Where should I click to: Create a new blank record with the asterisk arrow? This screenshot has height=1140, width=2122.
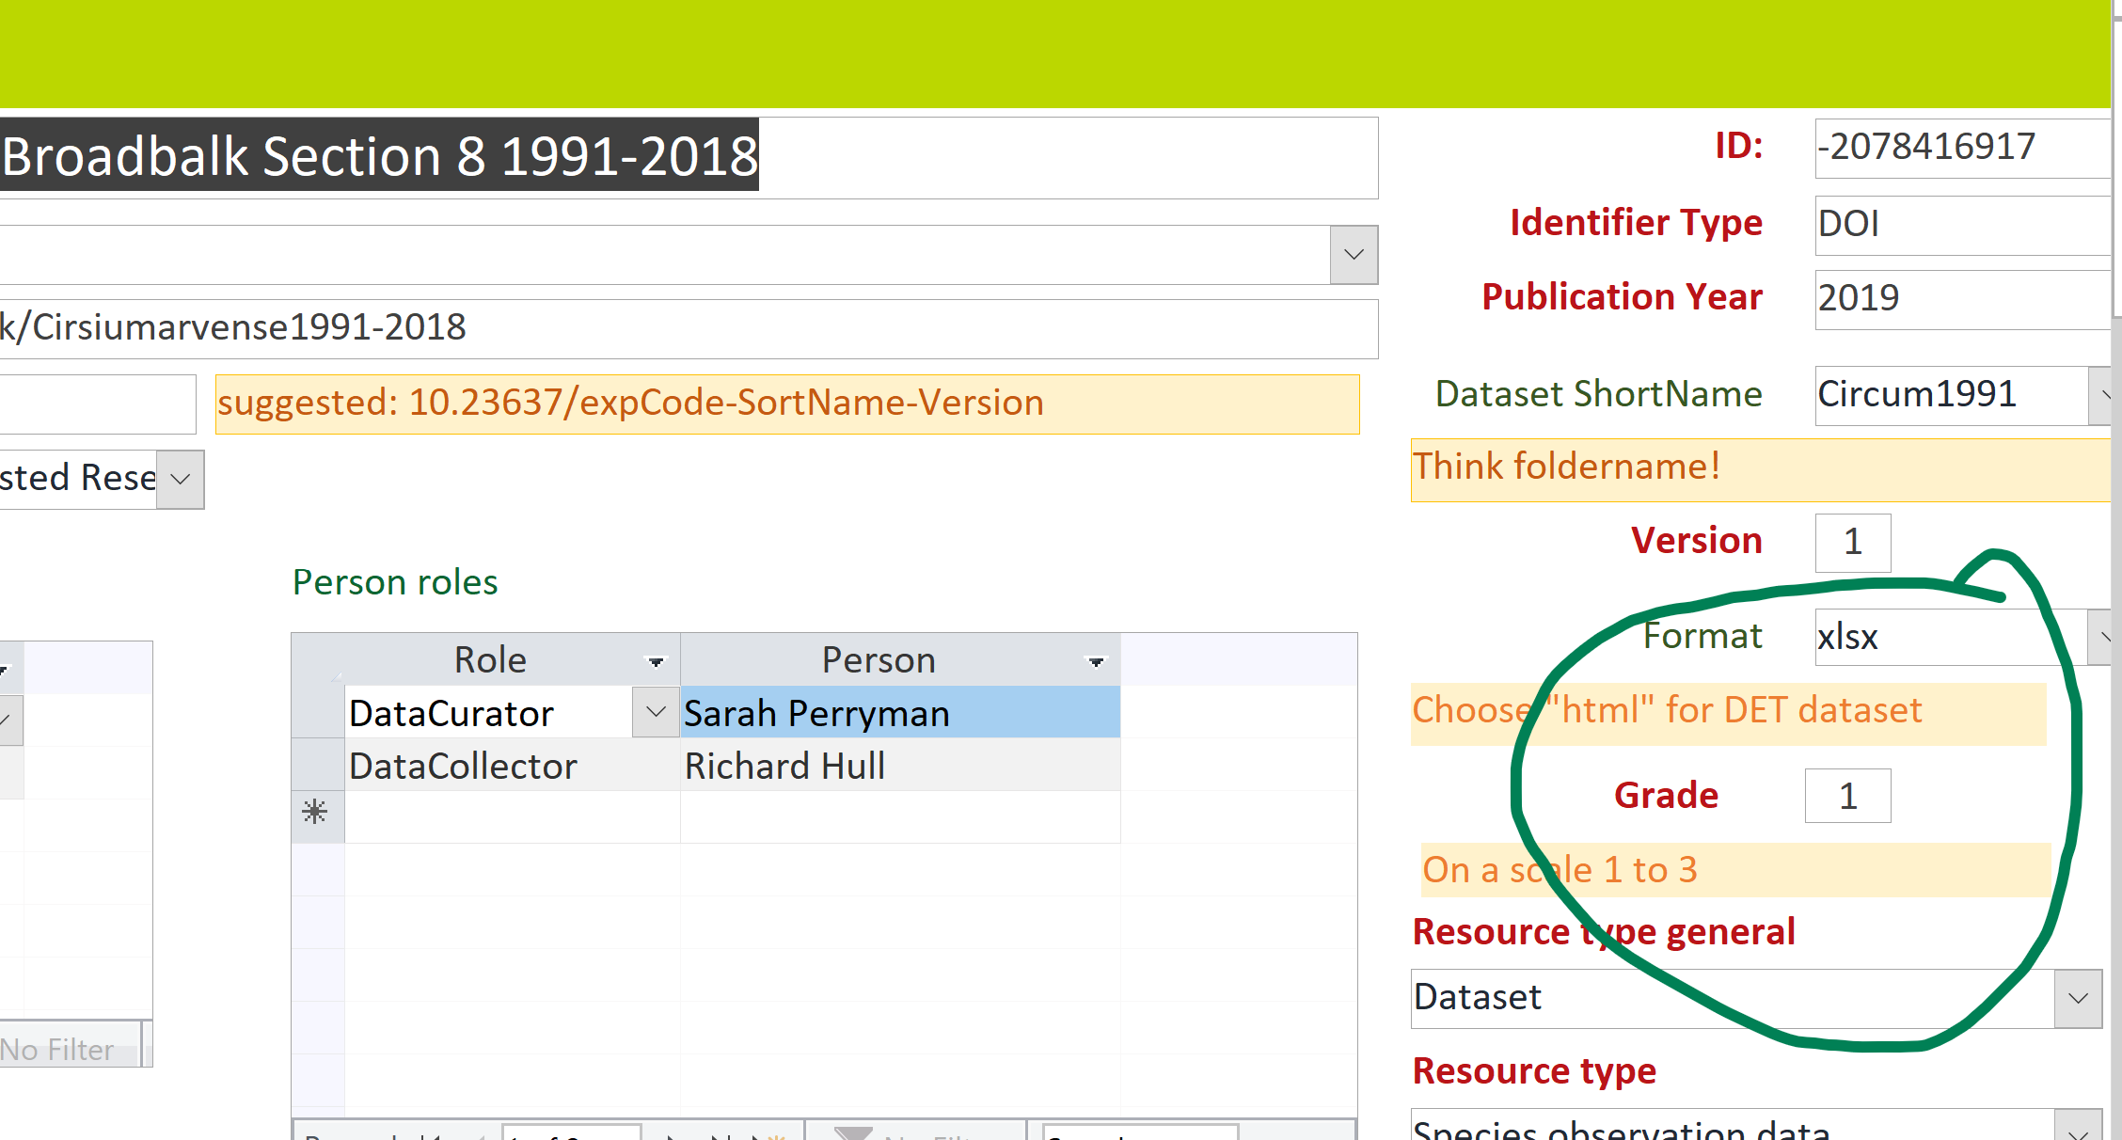(764, 1134)
